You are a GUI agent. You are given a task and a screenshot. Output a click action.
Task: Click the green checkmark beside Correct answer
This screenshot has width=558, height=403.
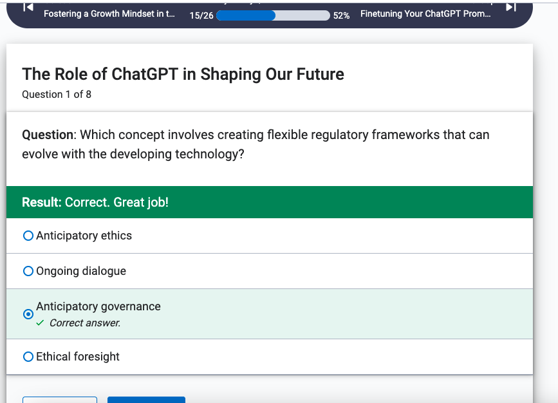[x=40, y=323]
